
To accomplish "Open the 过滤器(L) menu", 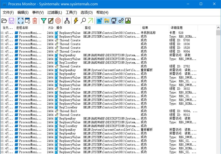I will coord(55,13).
